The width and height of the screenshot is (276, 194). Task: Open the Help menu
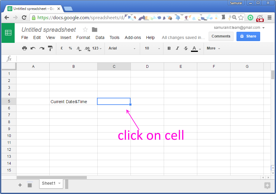click(x=150, y=37)
